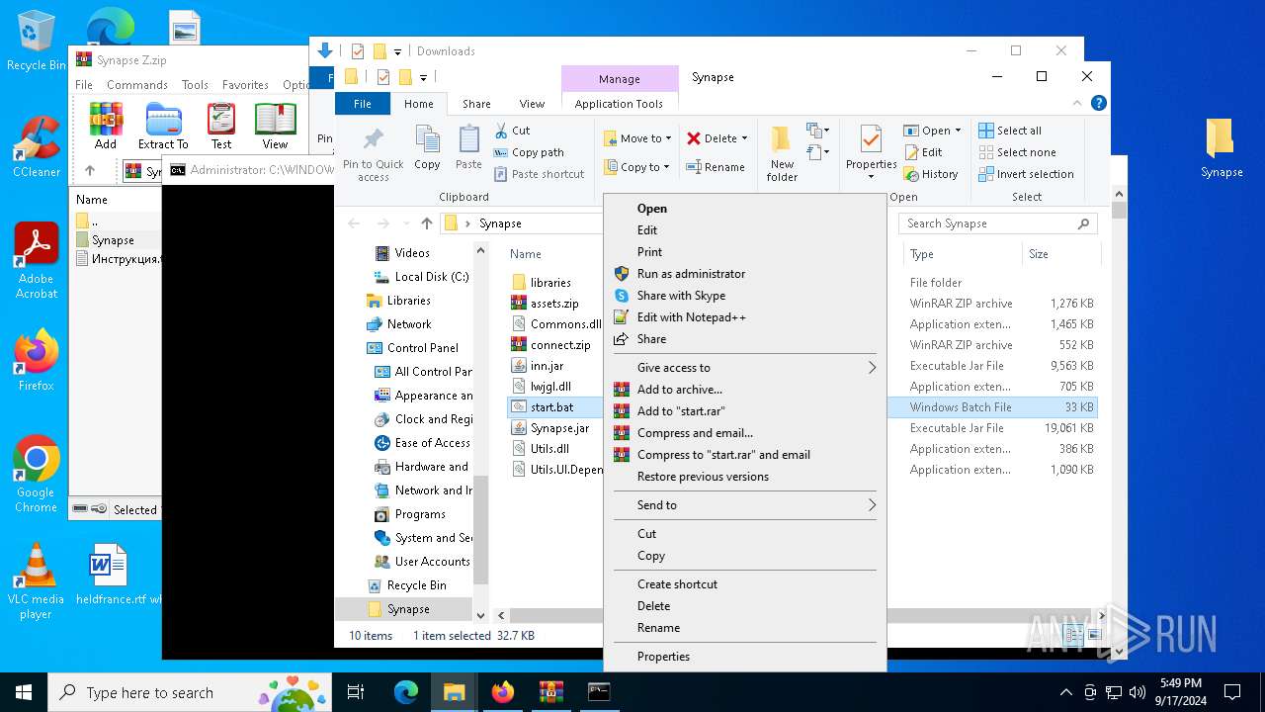Open Synapse folder on the desktop
Screen dimensions: 1265x712
(x=1222, y=148)
